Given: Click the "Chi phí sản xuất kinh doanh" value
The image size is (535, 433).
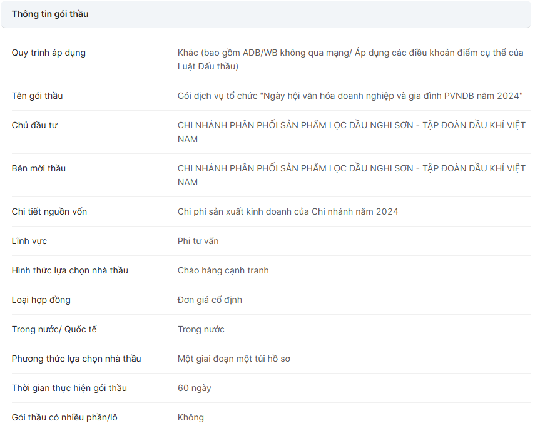Looking at the screenshot, I should pos(288,211).
